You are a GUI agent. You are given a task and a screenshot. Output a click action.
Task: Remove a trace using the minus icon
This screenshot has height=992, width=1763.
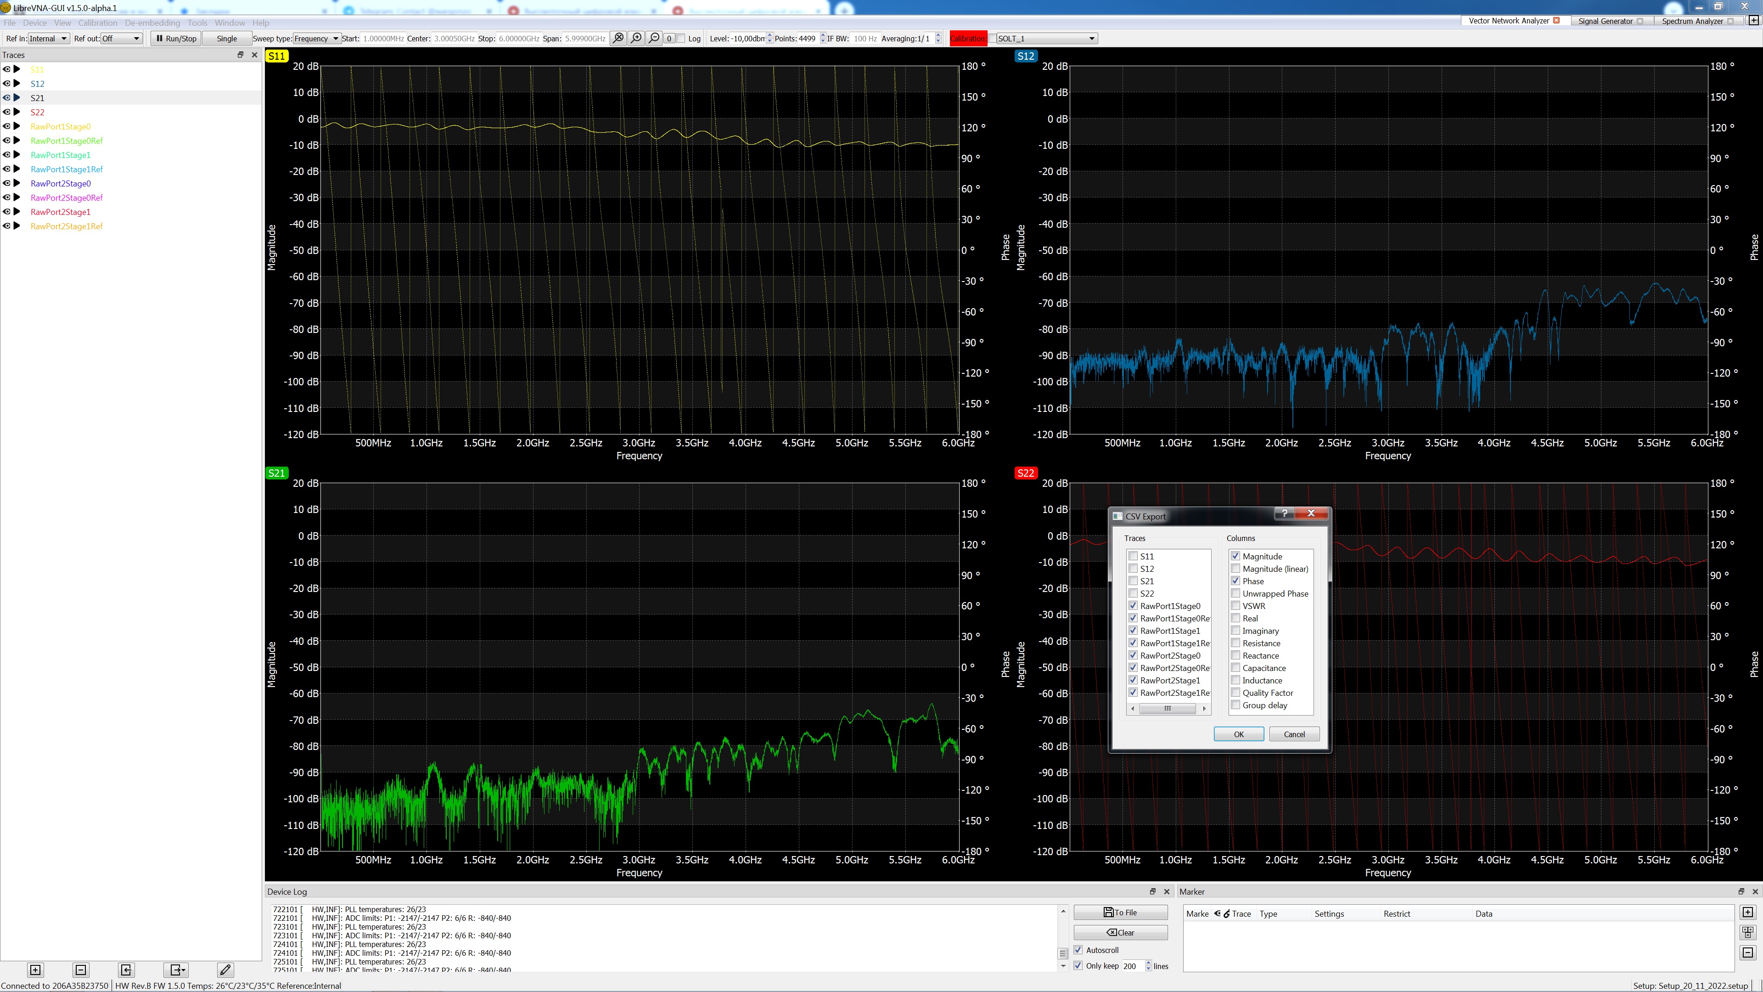tap(80, 970)
